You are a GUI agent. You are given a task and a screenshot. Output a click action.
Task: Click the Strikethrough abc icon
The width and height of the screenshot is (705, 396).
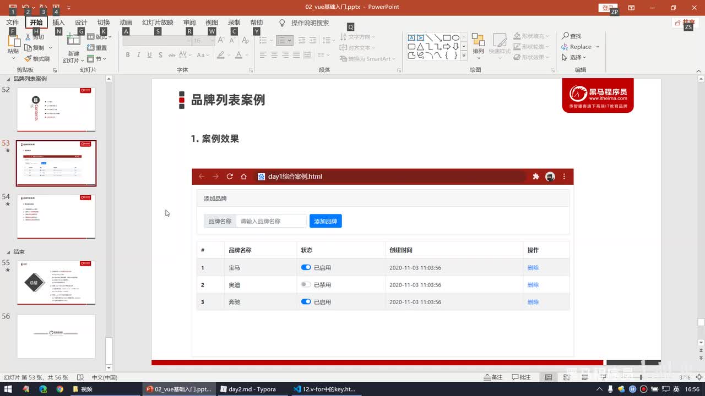(x=172, y=55)
